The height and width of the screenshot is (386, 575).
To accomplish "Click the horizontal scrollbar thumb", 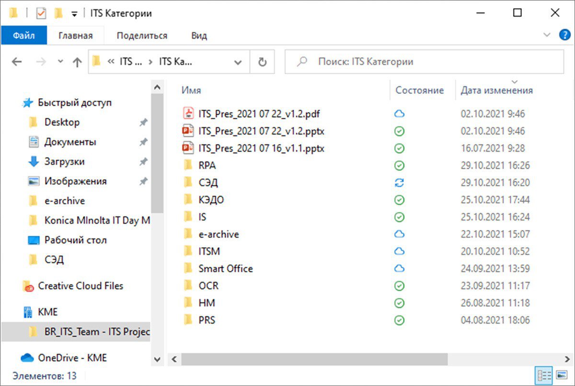I will [x=314, y=359].
